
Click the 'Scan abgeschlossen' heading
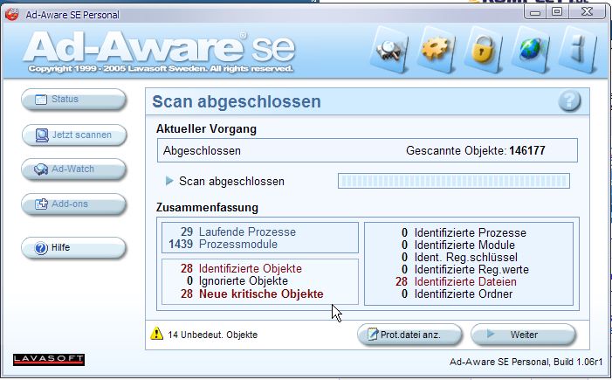click(237, 101)
